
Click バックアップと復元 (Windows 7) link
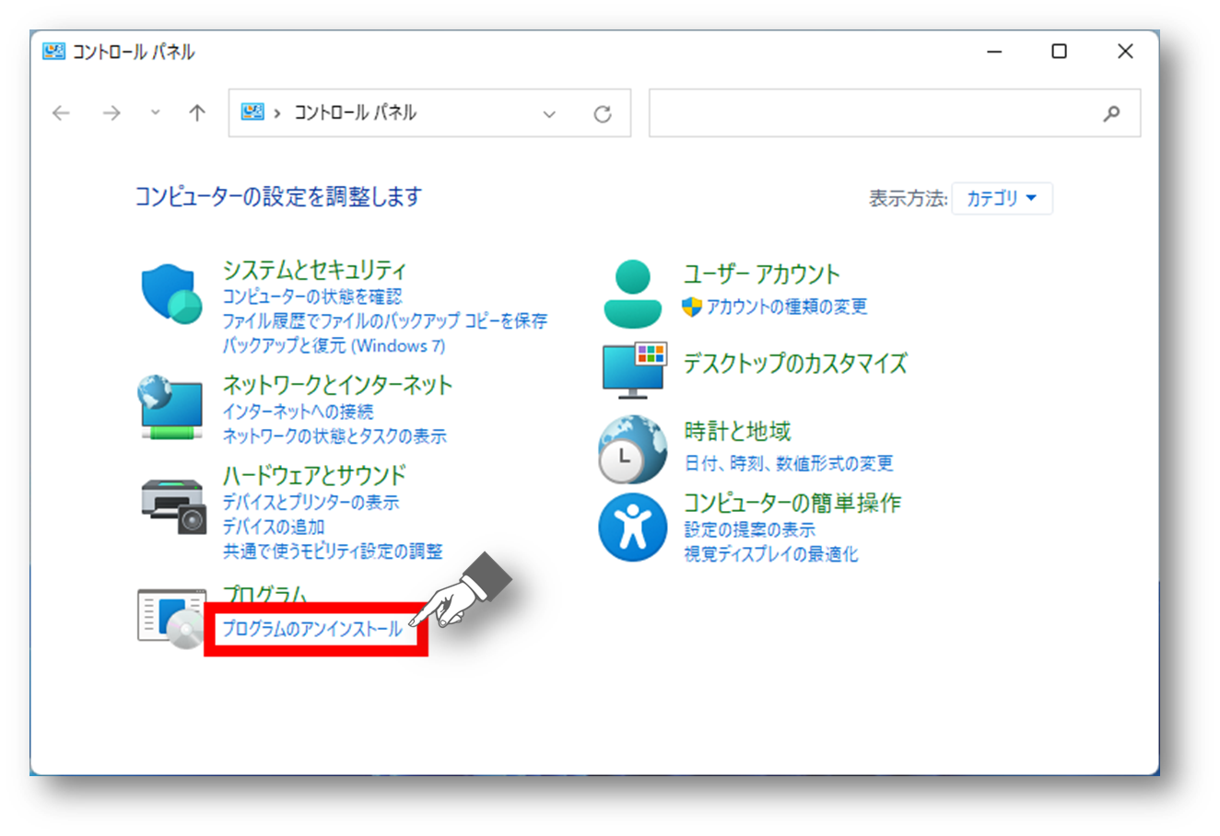[334, 345]
